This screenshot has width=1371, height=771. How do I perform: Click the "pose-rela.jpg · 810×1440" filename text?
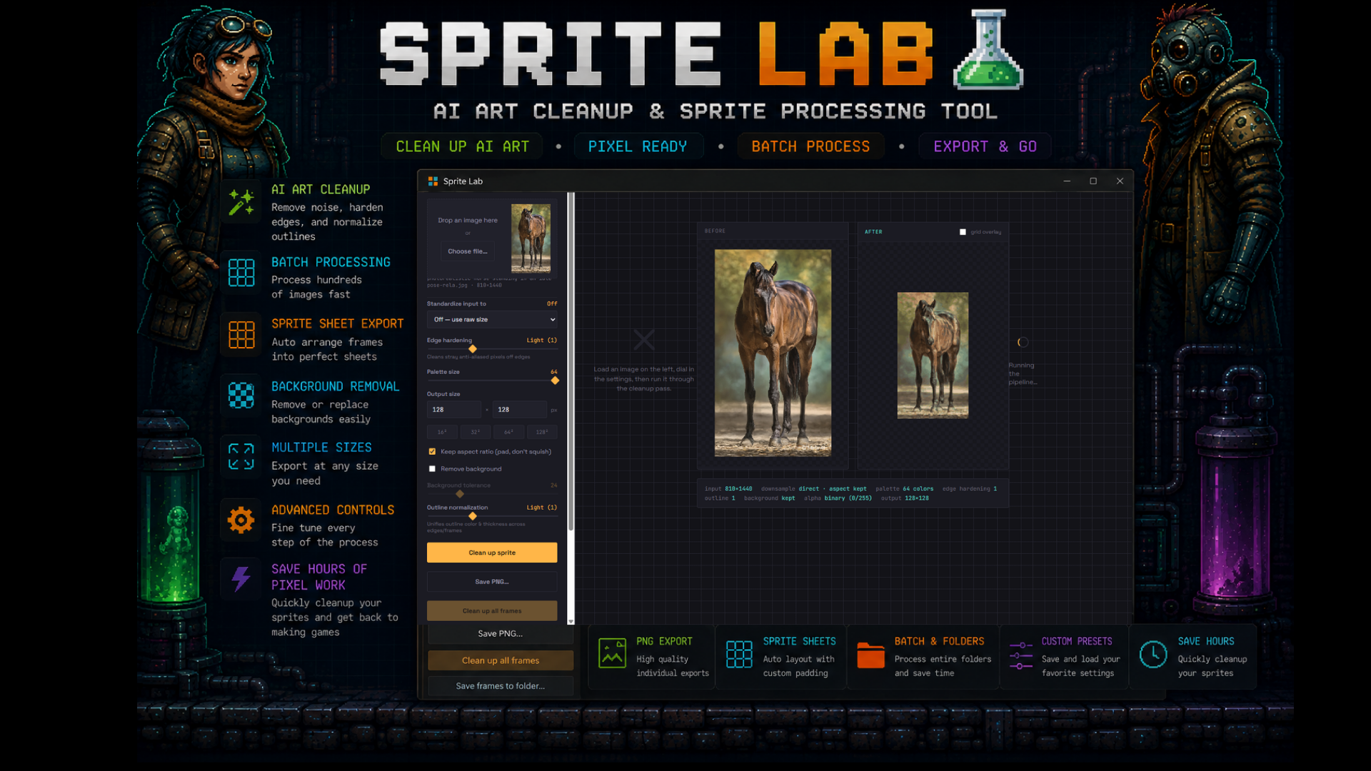(464, 286)
